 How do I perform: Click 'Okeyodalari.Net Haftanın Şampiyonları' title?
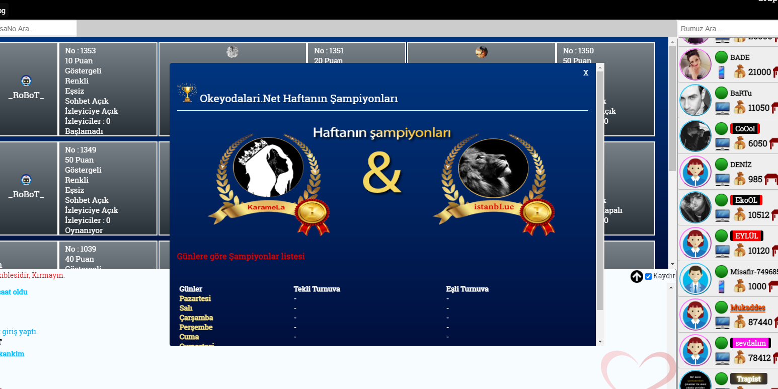pos(299,99)
